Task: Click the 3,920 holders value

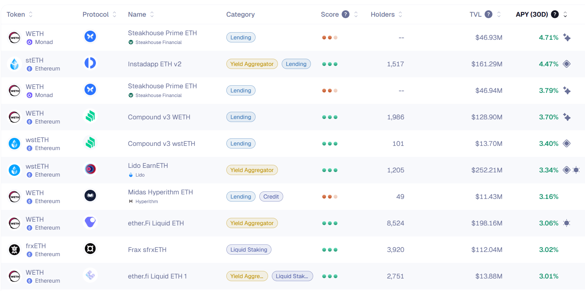Action: pos(395,250)
